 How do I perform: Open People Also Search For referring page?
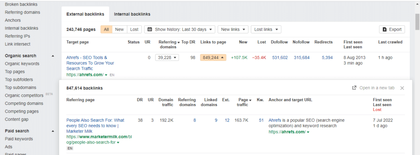[95, 126]
